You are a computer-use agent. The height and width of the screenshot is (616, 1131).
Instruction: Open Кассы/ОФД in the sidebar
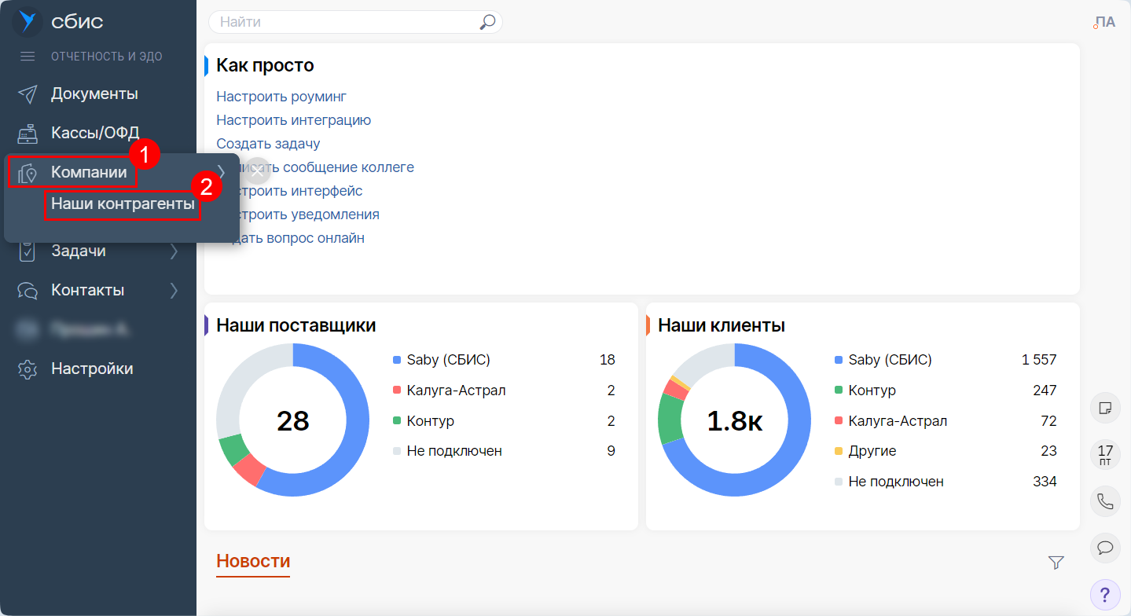point(95,133)
